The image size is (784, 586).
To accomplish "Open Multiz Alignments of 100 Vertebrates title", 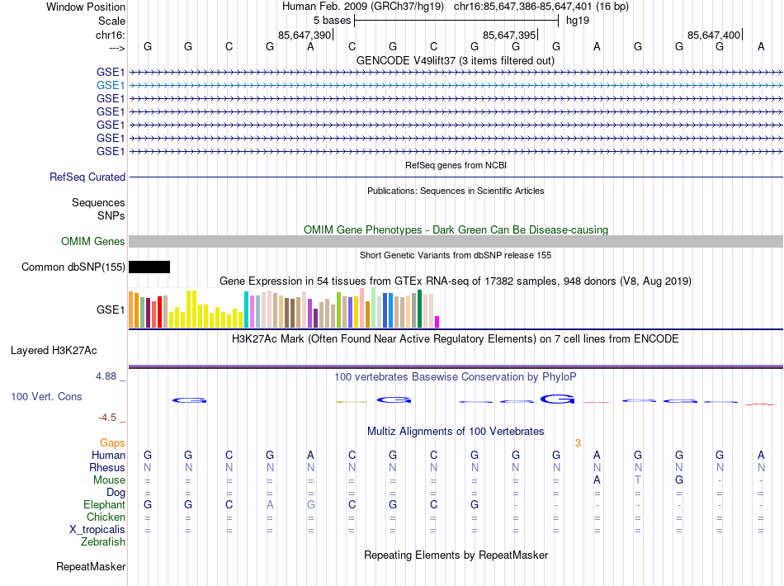I will pos(456,432).
